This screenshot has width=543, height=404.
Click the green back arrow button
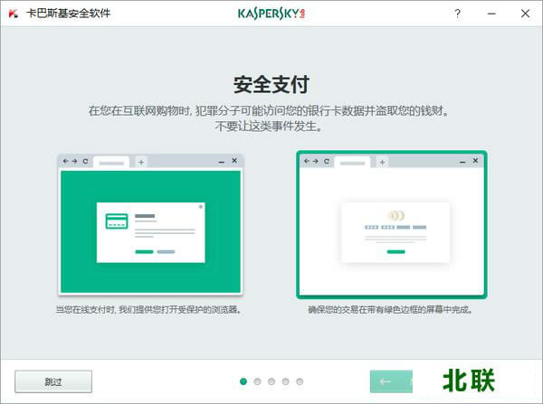tap(386, 381)
